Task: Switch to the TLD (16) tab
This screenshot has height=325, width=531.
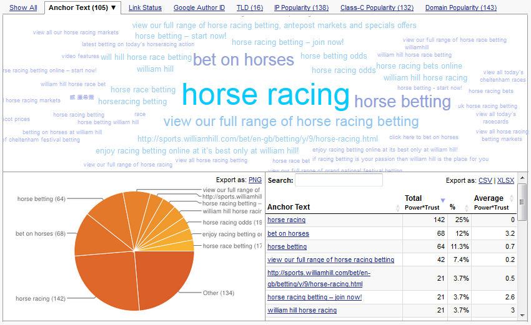Action: (x=250, y=7)
